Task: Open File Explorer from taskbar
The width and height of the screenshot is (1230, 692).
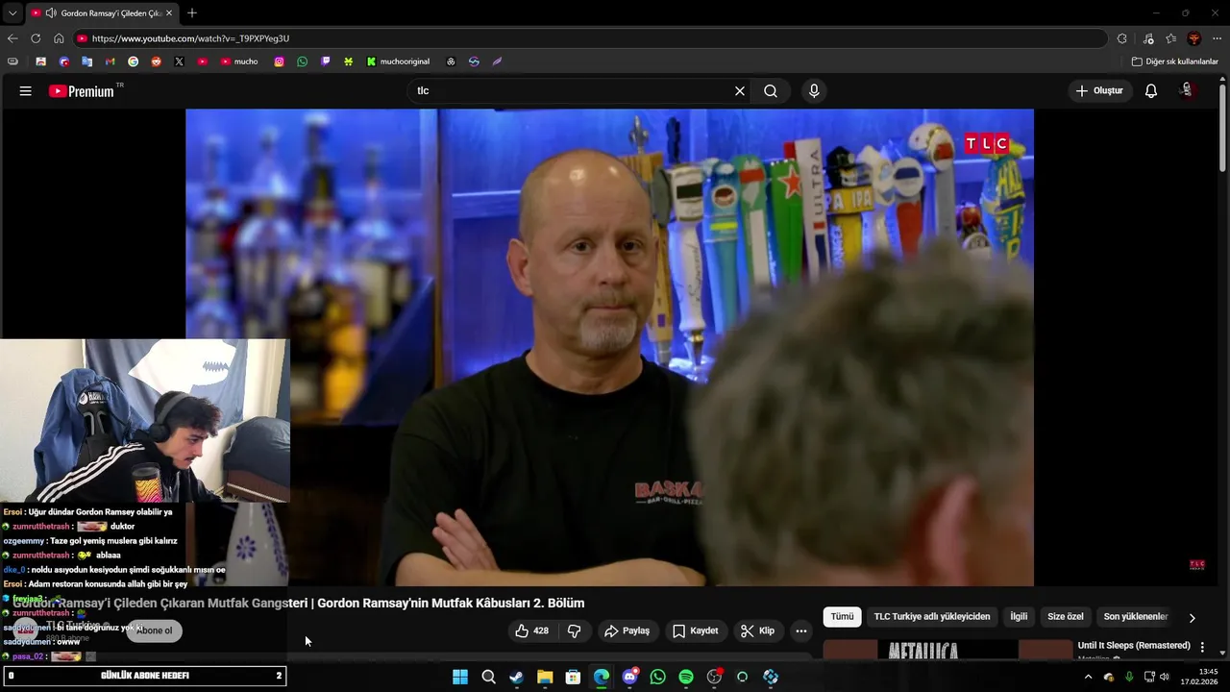Action: [x=545, y=677]
